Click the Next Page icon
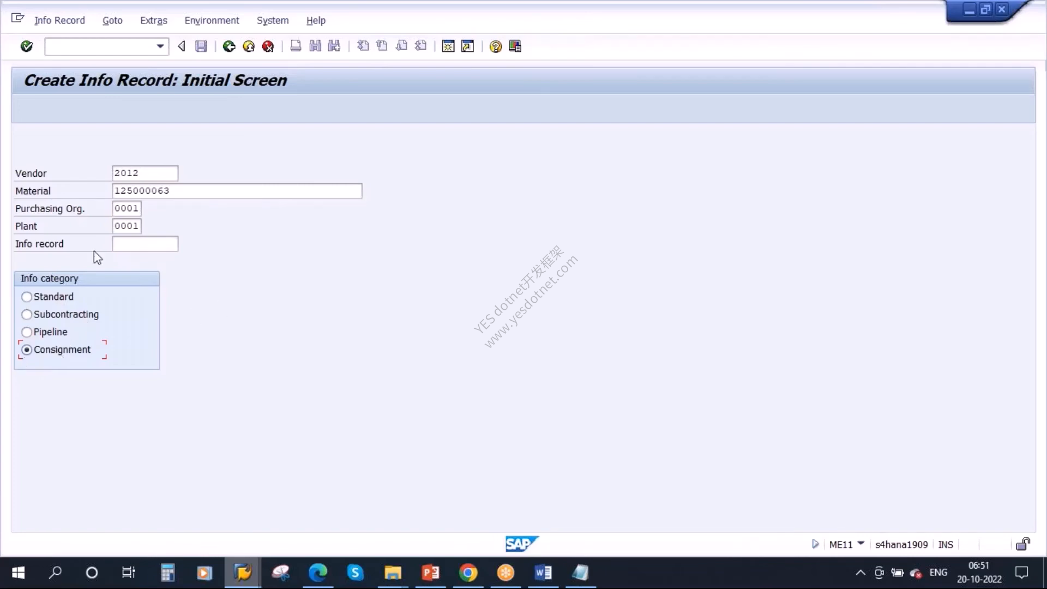Screen dimensions: 1047x589 tap(401, 46)
